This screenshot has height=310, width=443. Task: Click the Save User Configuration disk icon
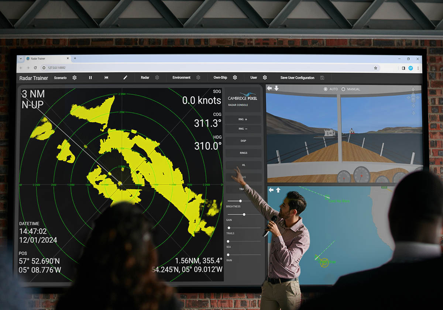pyautogui.click(x=322, y=78)
